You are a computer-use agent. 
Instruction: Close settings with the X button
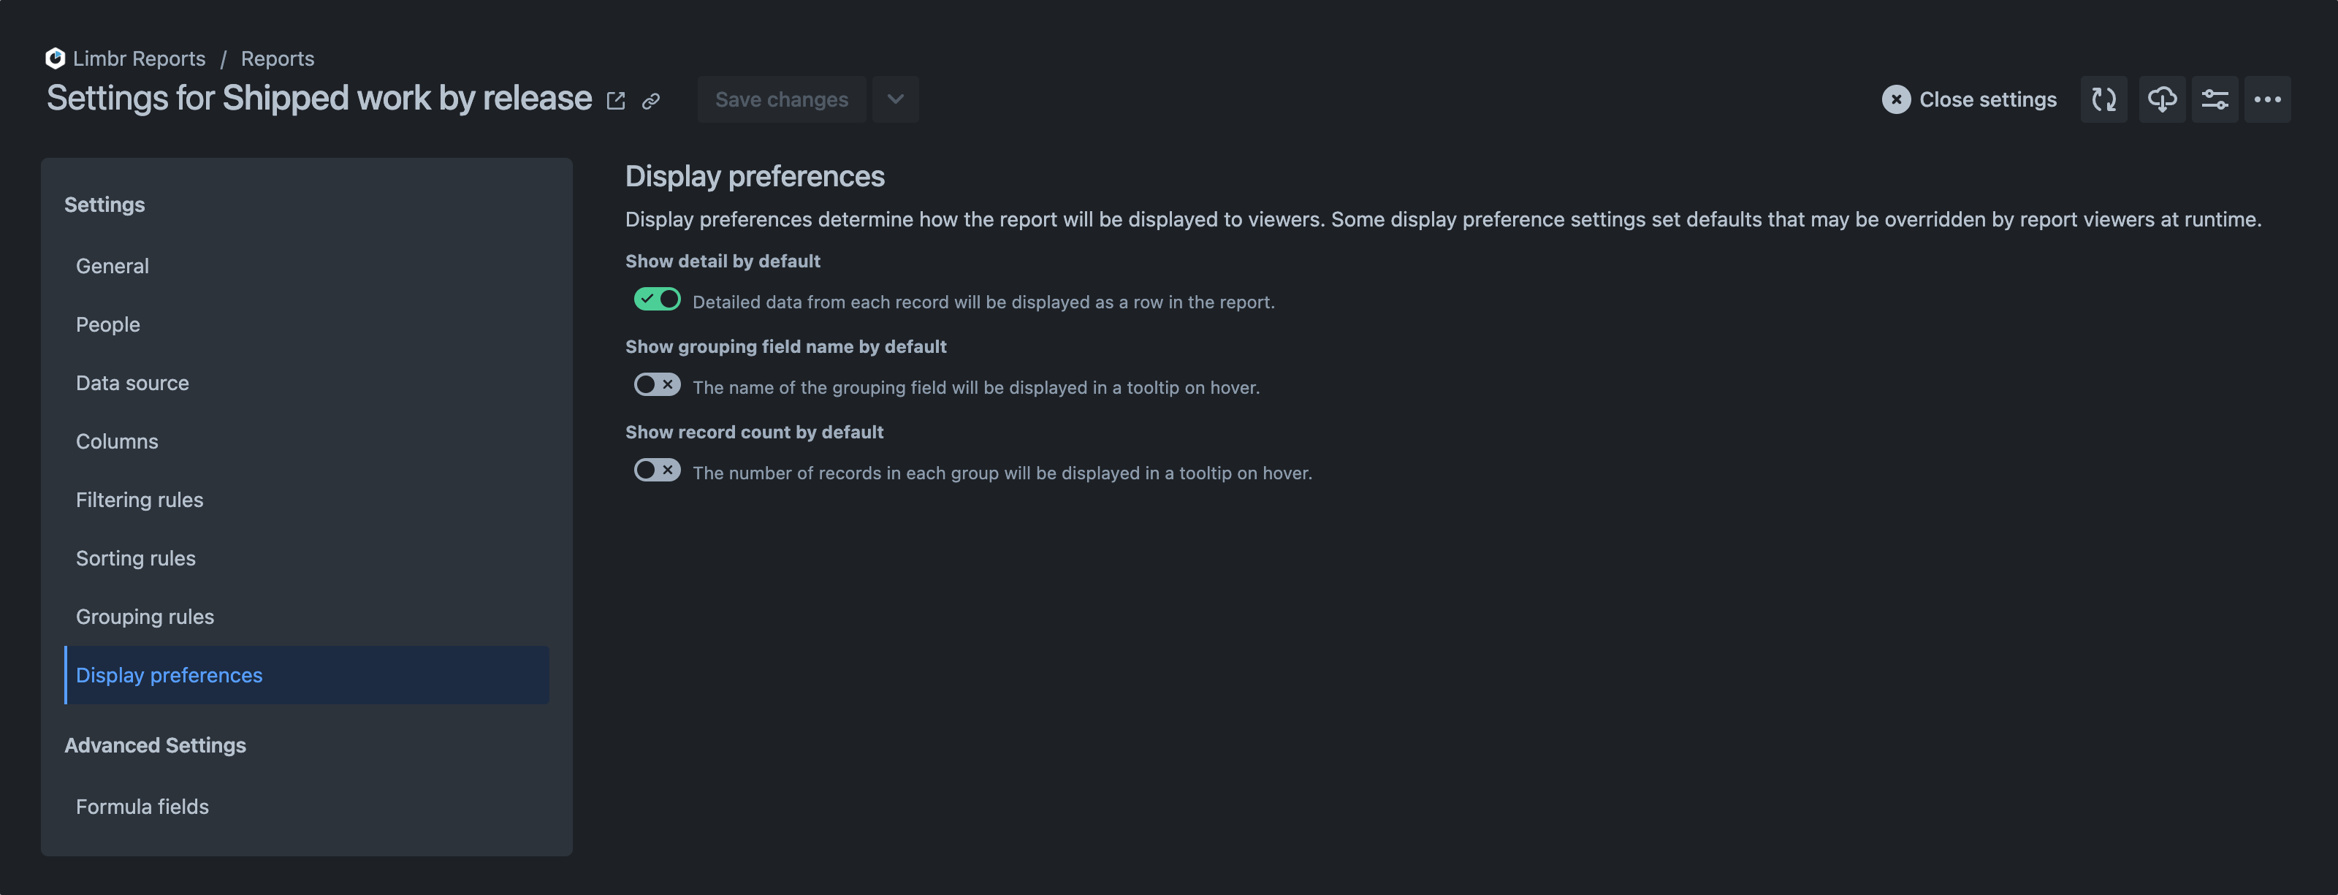[x=1896, y=100]
